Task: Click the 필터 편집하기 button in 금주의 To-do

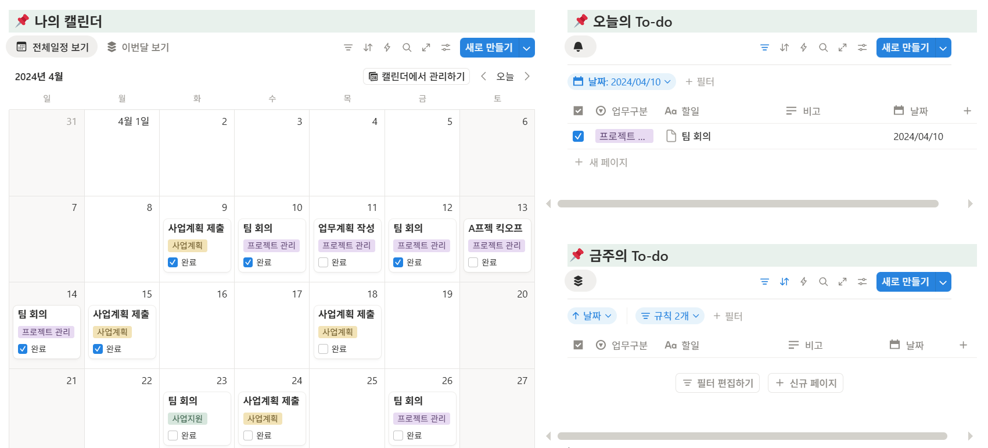Action: pos(717,382)
